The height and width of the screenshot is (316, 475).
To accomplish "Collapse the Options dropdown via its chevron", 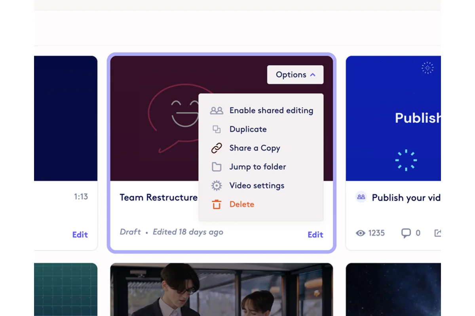I will (x=313, y=74).
